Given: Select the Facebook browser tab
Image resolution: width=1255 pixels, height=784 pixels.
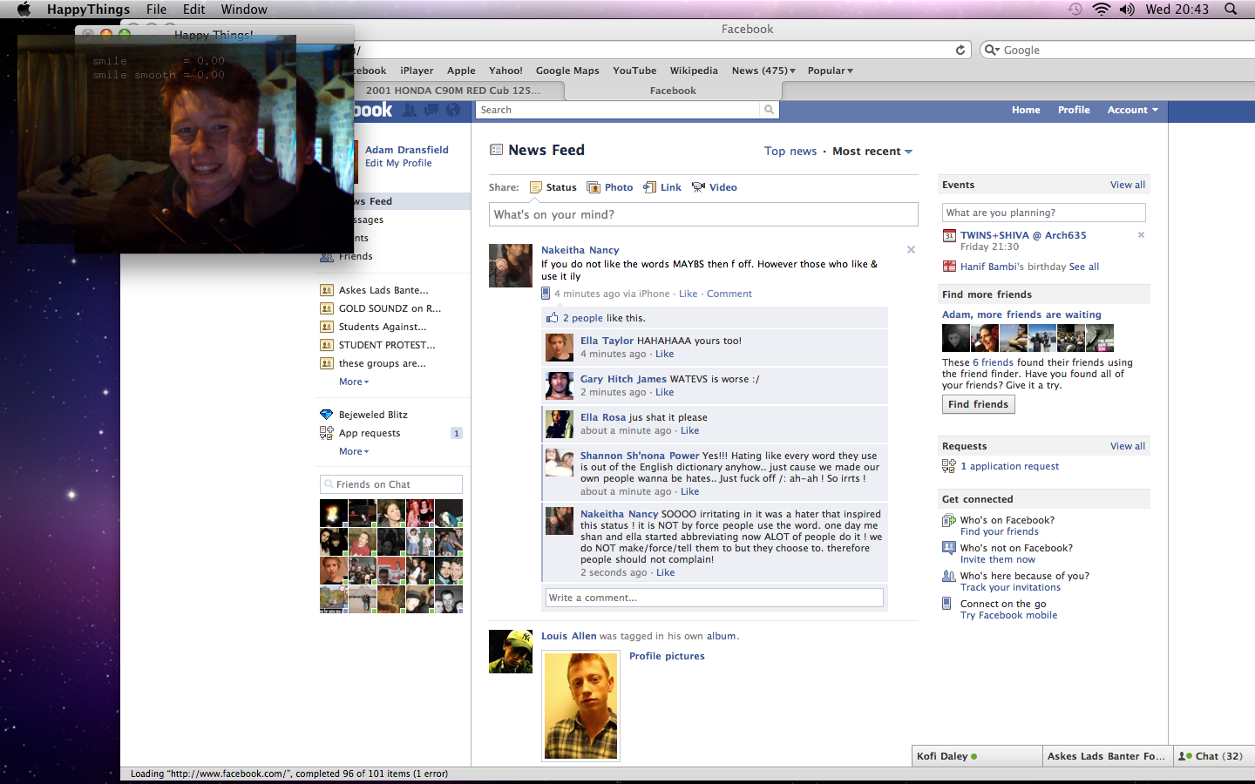Looking at the screenshot, I should pos(673,91).
